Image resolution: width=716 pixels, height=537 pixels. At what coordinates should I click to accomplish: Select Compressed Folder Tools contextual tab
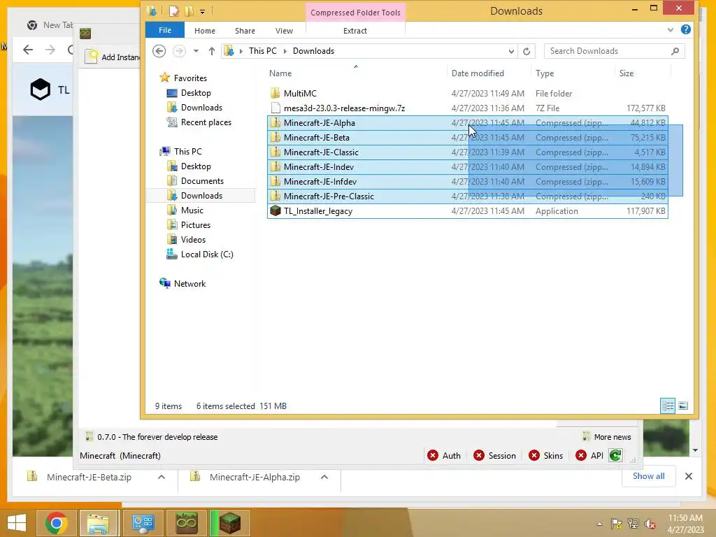[x=355, y=13]
